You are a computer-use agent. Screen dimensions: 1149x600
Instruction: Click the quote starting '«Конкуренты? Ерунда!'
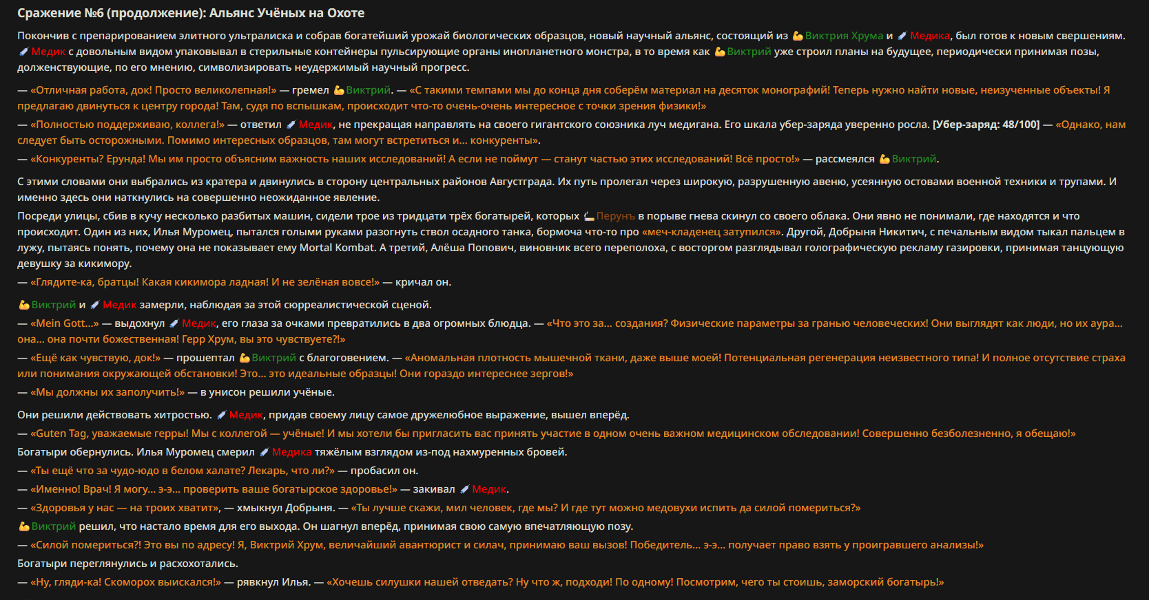[415, 159]
